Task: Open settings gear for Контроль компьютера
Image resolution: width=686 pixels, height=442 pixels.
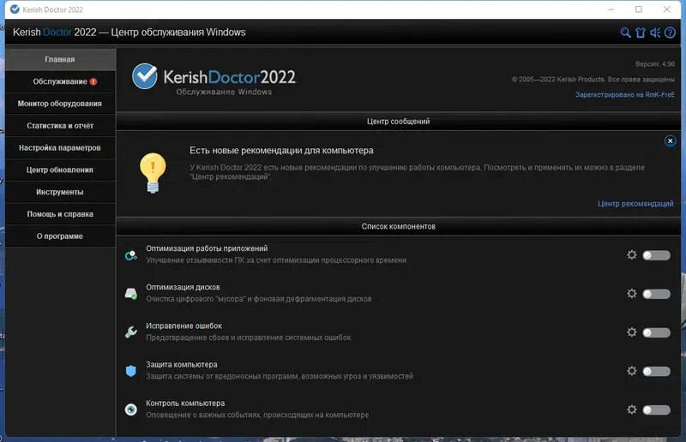Action: [631, 409]
